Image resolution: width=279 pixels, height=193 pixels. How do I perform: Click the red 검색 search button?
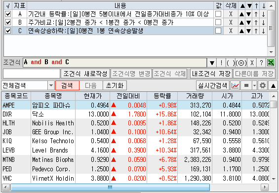point(67,85)
